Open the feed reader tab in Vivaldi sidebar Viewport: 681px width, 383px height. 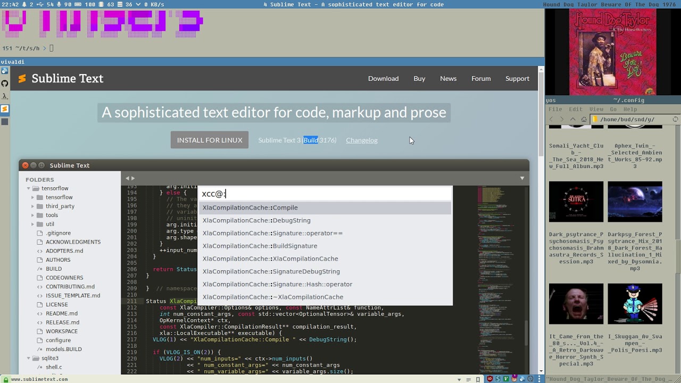tap(4, 71)
